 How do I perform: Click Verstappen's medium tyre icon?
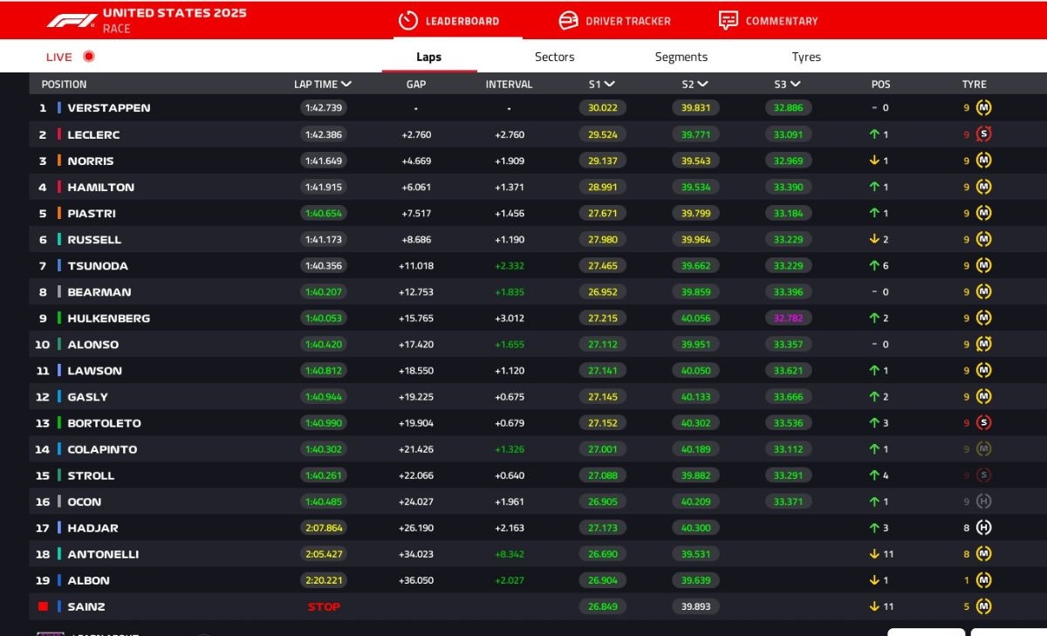coord(983,108)
